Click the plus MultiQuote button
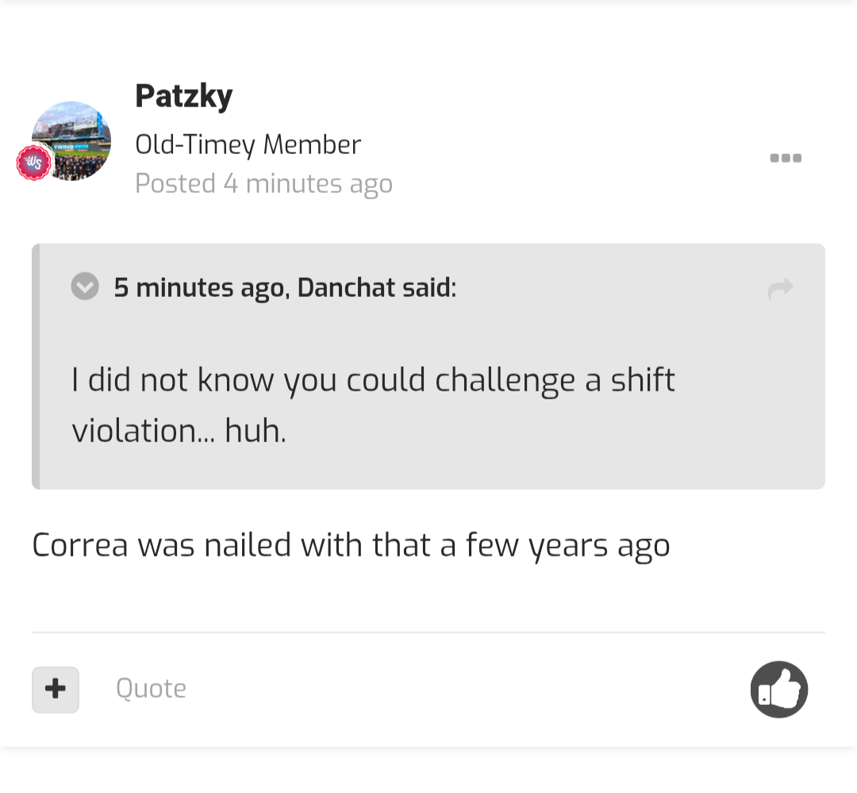The image size is (857, 793). point(56,689)
